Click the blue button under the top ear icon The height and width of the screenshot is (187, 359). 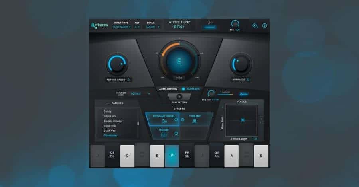click(x=209, y=27)
